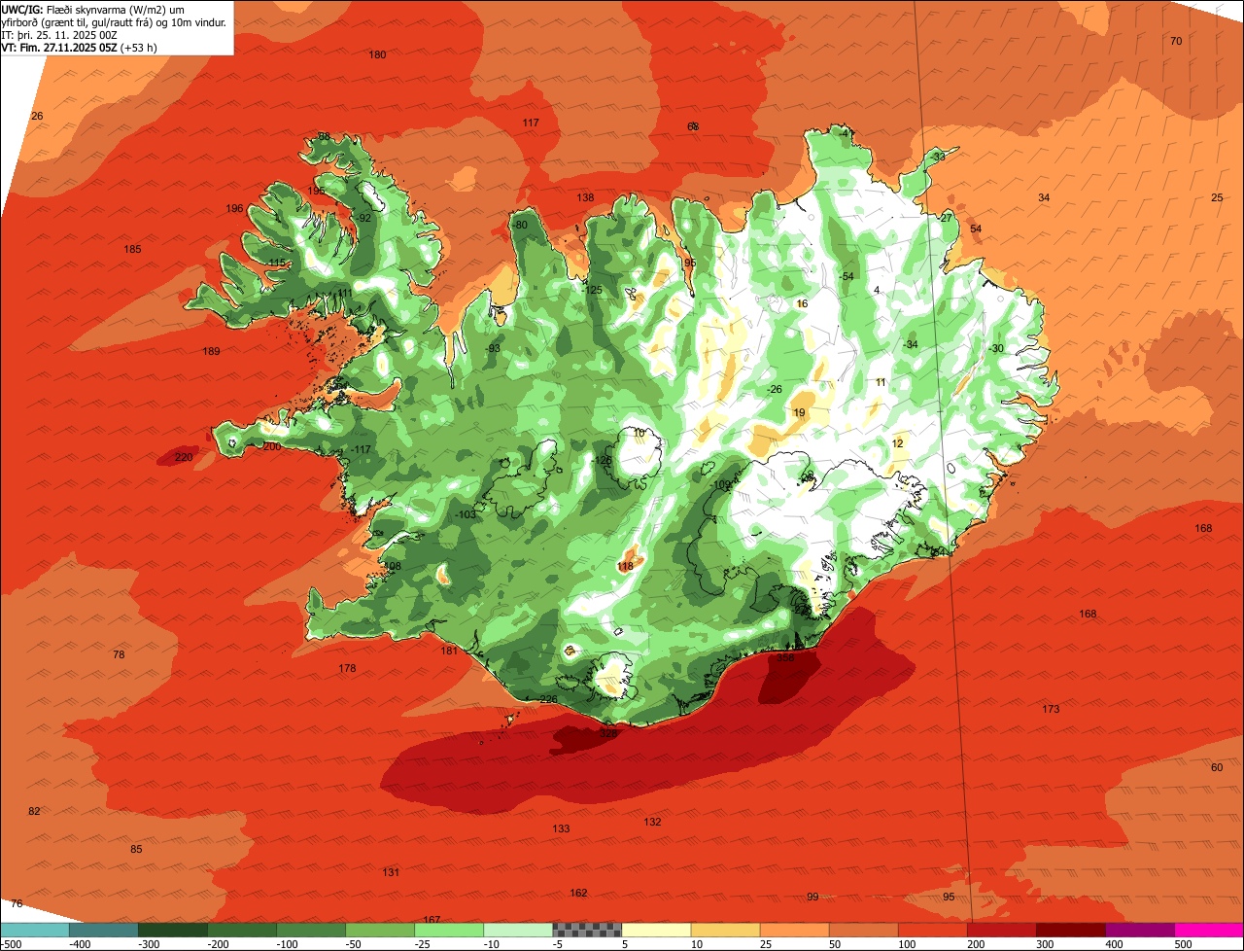Click the legend swatch between 10 and 25
The height and width of the screenshot is (951, 1244).
tap(725, 930)
